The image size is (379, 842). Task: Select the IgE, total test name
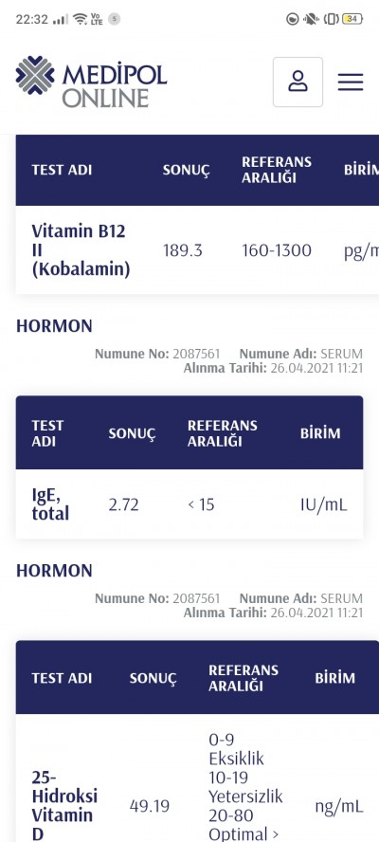[50, 504]
